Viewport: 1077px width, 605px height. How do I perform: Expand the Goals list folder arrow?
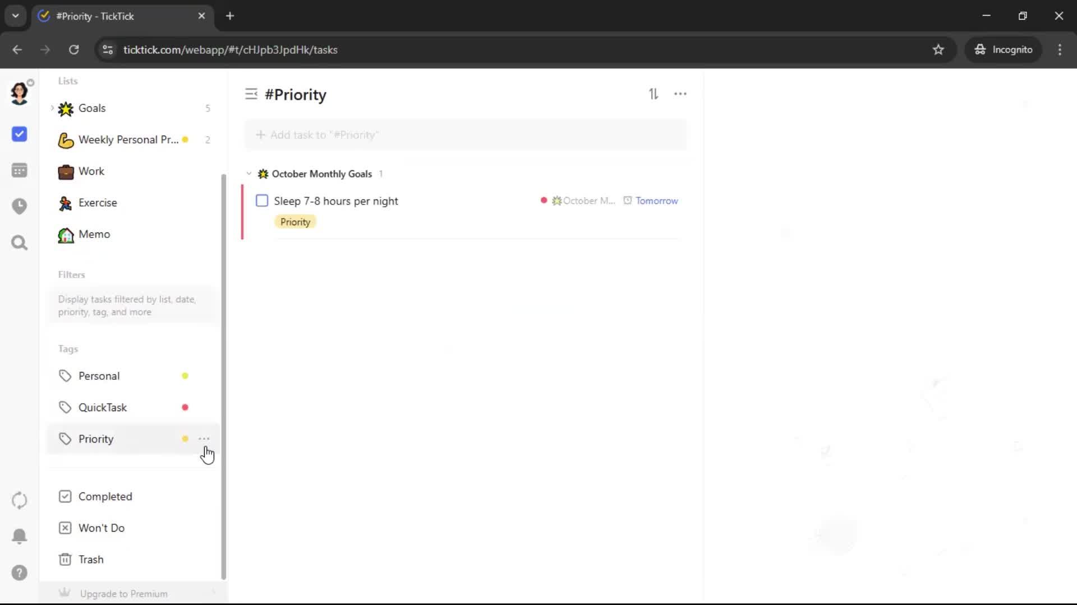point(52,108)
